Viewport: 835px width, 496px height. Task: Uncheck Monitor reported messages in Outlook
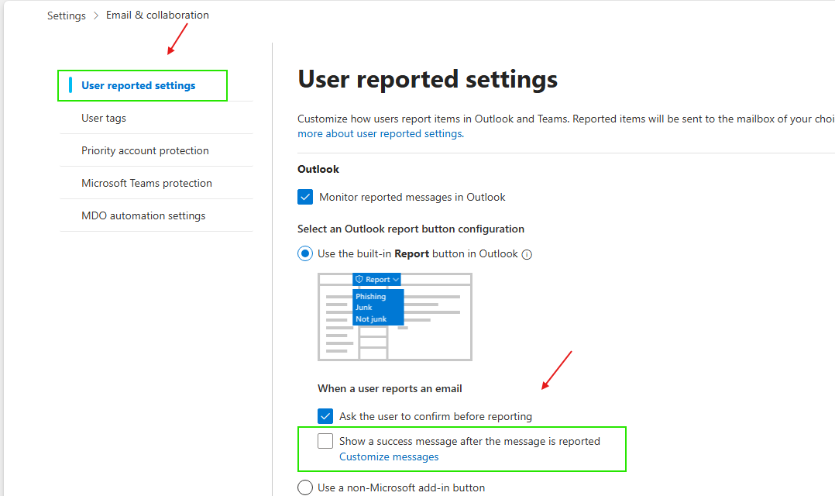pyautogui.click(x=305, y=197)
